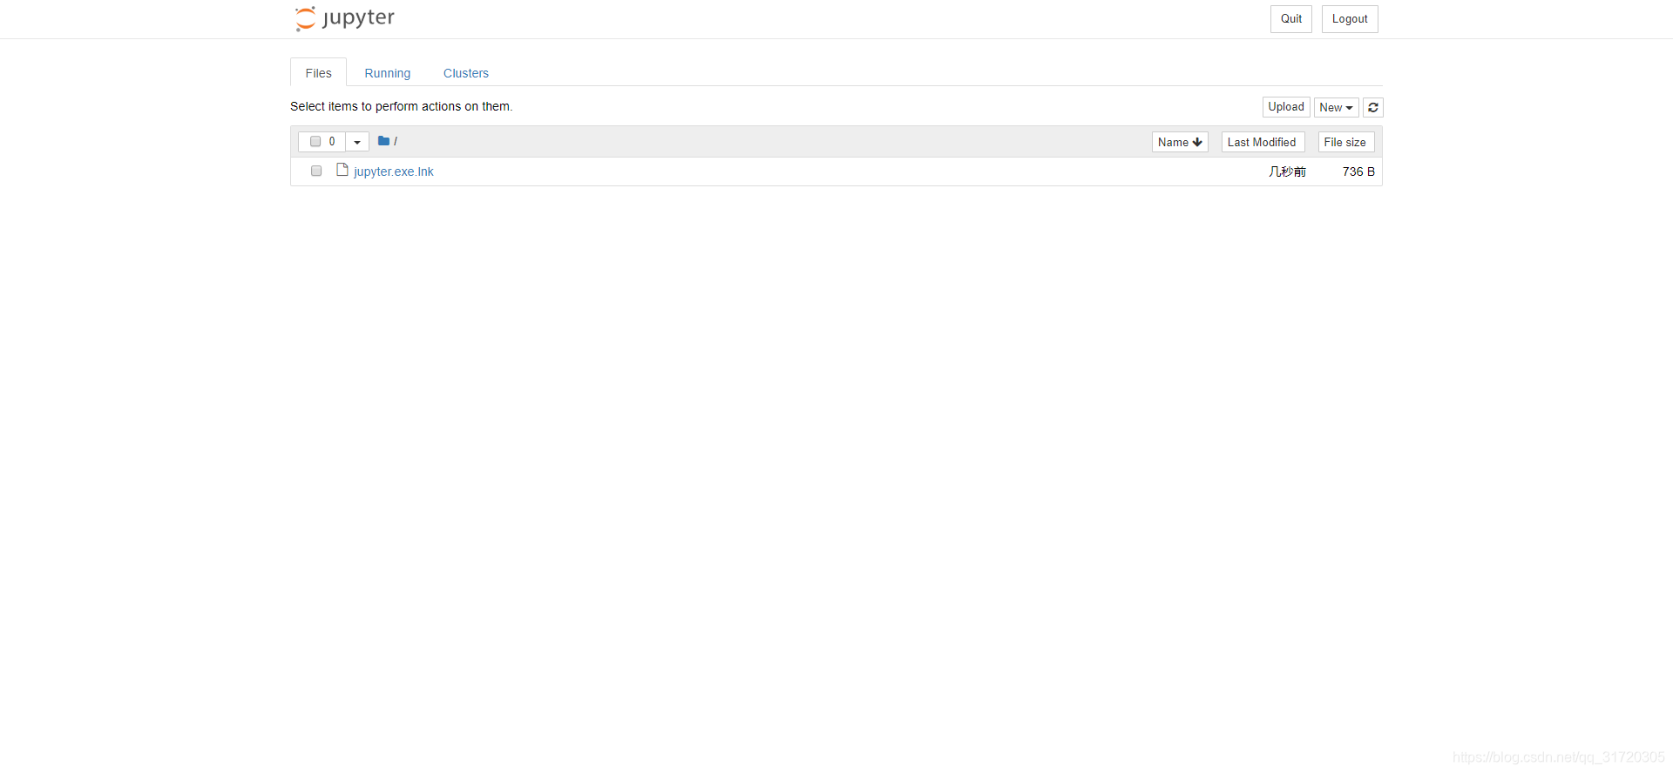1673x773 pixels.
Task: Sort by Last Modified column
Action: pos(1263,142)
